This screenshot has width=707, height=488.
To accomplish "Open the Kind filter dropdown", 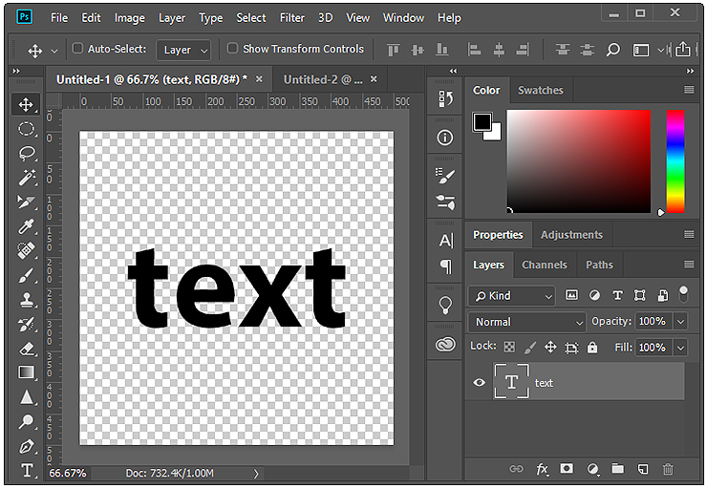I will point(512,296).
